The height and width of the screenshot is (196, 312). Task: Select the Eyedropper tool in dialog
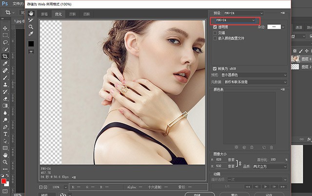31,34
